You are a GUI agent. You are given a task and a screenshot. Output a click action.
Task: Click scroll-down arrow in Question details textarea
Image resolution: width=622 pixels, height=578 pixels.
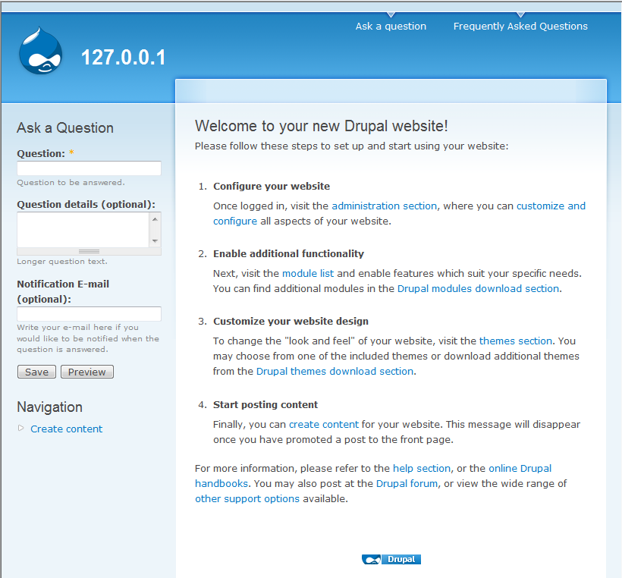[155, 240]
